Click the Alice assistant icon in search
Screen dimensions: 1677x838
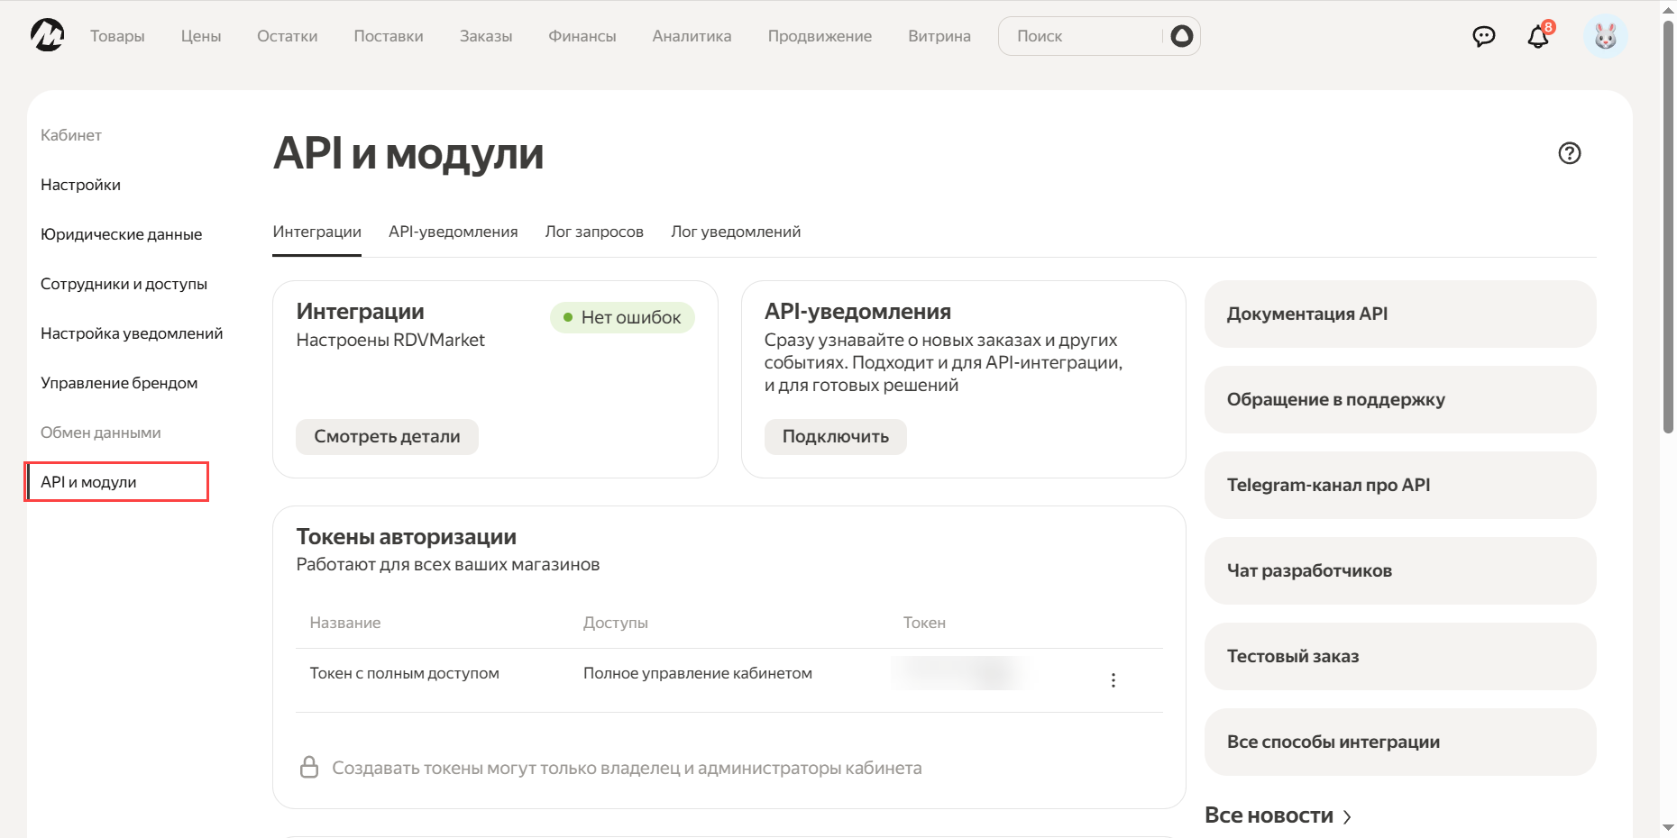pos(1181,36)
